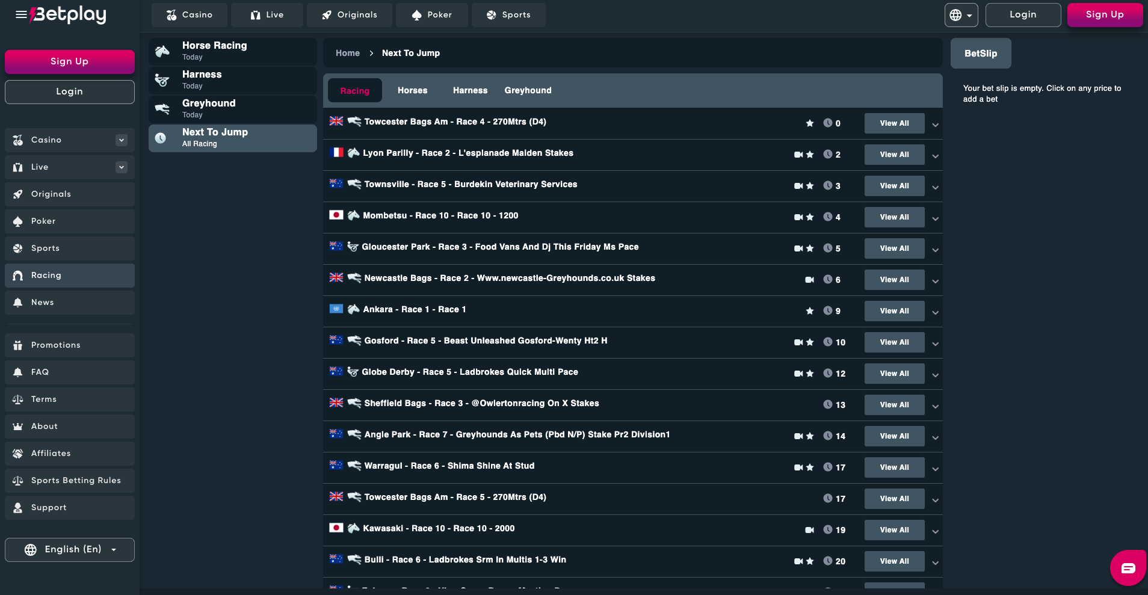Open Affiliates in sidebar
The height and width of the screenshot is (595, 1148).
70,454
